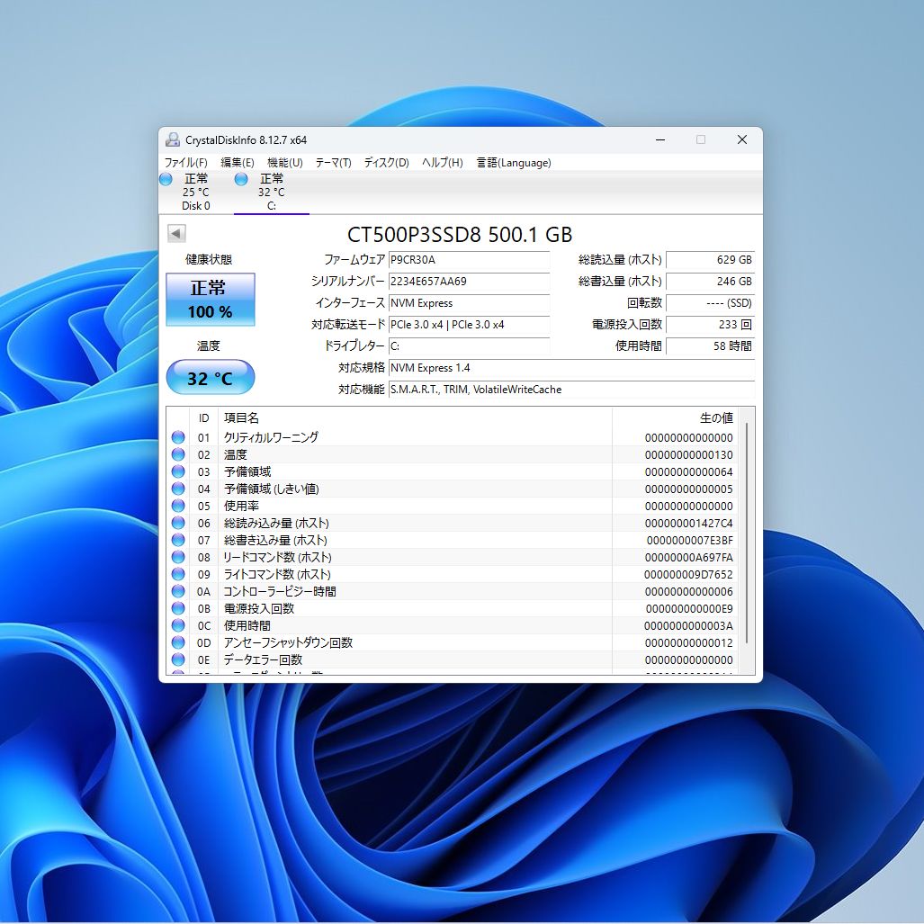
Task: Click the power on hours value 58 時間
Action: [x=710, y=345]
